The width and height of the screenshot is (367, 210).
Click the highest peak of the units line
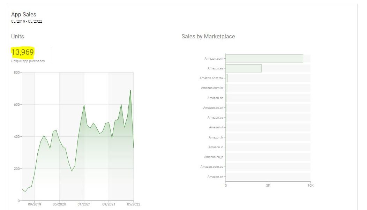point(130,90)
